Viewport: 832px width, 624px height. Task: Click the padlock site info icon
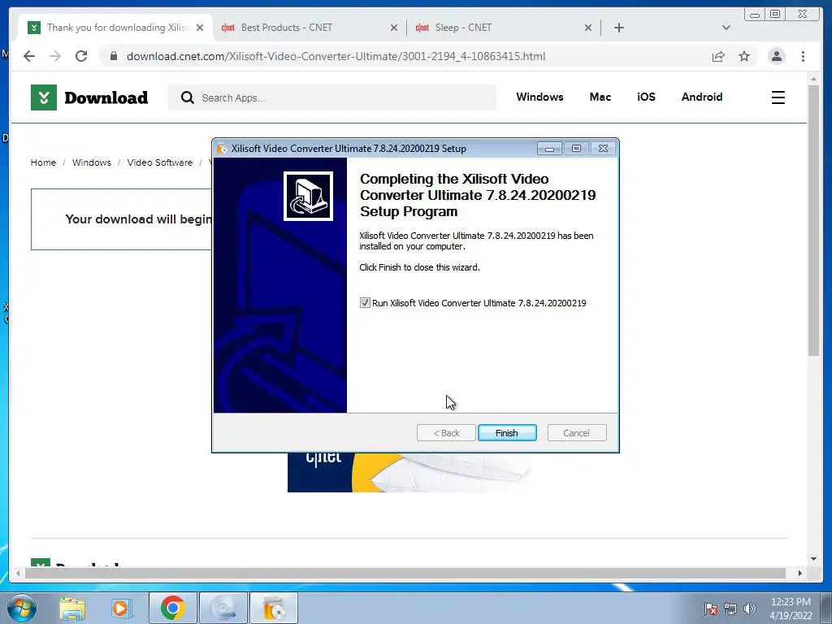point(114,56)
